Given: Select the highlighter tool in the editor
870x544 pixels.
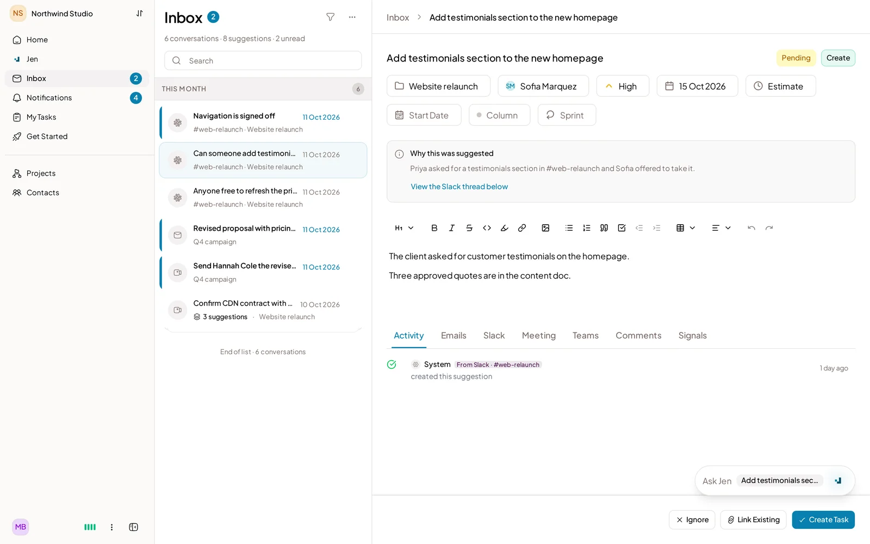Looking at the screenshot, I should click(x=505, y=228).
